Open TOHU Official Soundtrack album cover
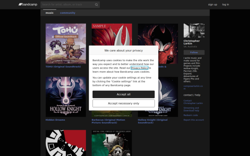 coord(66,44)
